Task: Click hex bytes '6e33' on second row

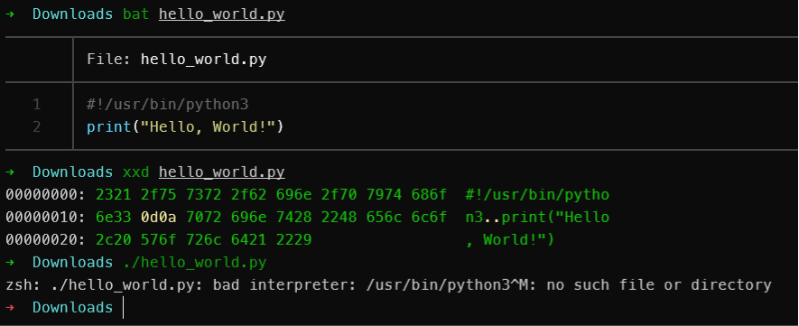Action: [113, 217]
